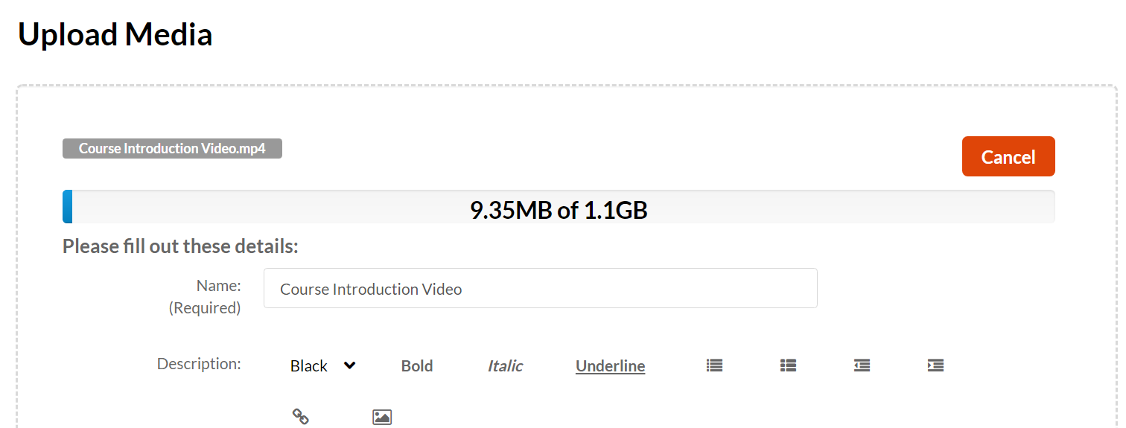Cancel the video upload
The width and height of the screenshot is (1126, 428).
1008,156
